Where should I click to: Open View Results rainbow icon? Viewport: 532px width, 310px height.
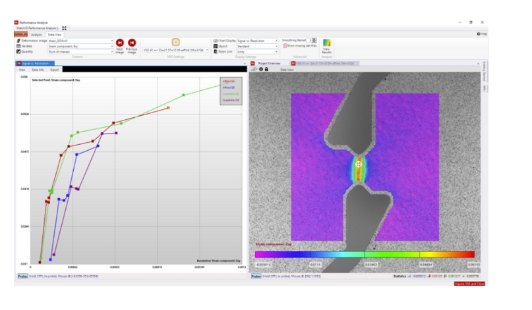pyautogui.click(x=326, y=45)
